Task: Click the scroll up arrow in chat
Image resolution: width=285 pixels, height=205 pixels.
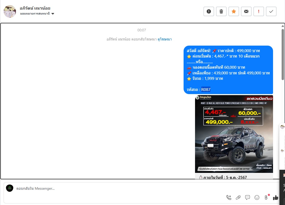Action: click(283, 26)
